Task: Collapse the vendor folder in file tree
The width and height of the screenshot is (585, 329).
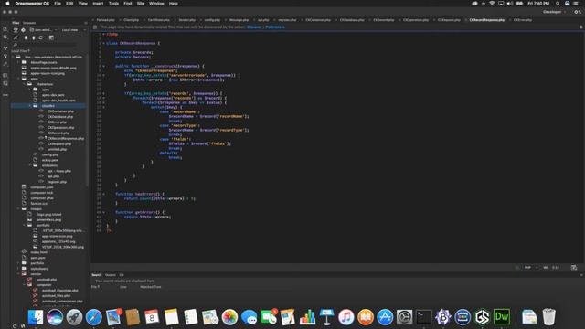Action: [x=18, y=274]
